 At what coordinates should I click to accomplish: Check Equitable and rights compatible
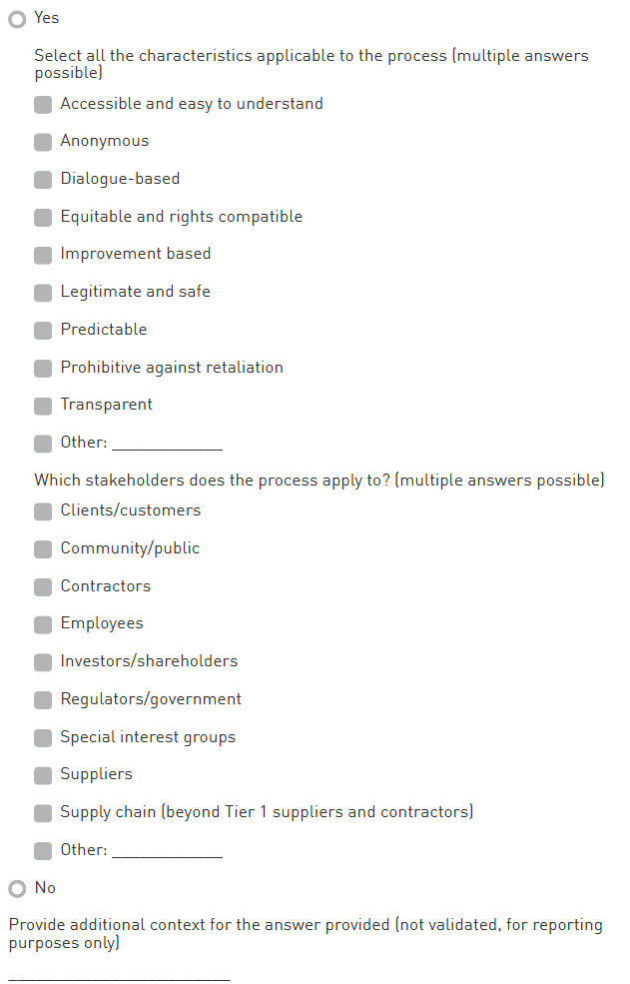(x=43, y=218)
